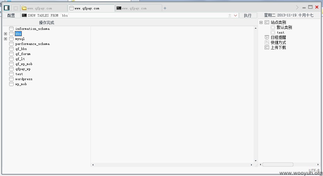The height and width of the screenshot is (176, 323).
Task: Open 快捷方式 shortcuts item
Action: pos(278,43)
